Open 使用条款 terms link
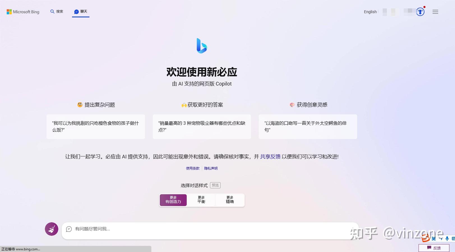Image resolution: width=455 pixels, height=252 pixels. point(193,168)
